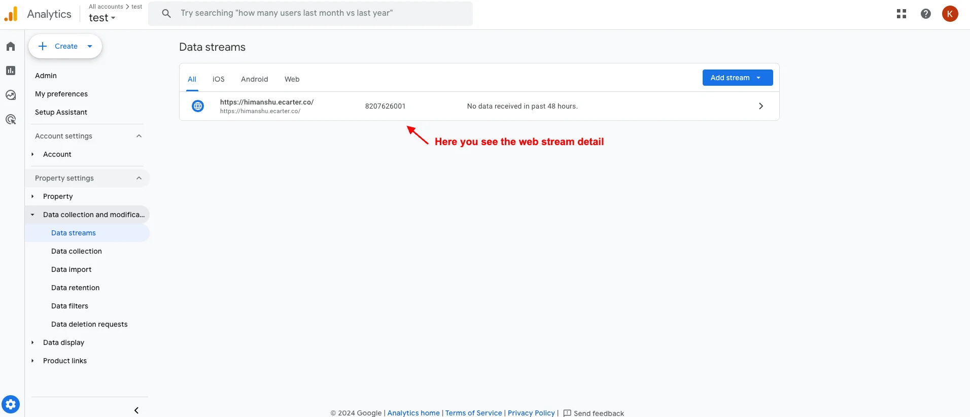This screenshot has width=970, height=417.
Task: Switch to the iOS tab
Action: click(x=218, y=79)
